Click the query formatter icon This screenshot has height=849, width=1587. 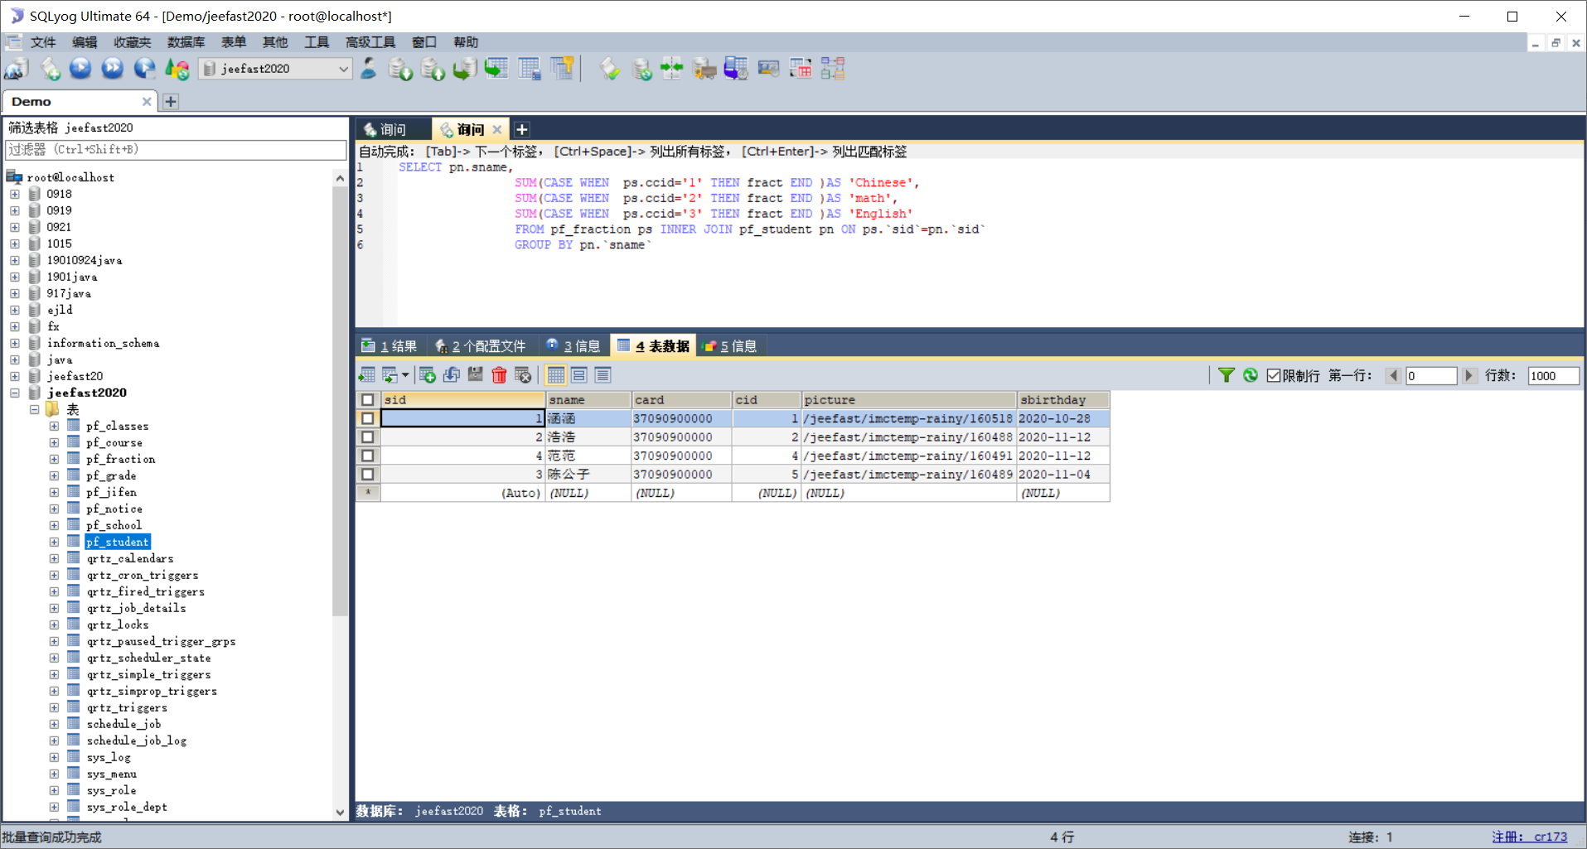coord(610,69)
